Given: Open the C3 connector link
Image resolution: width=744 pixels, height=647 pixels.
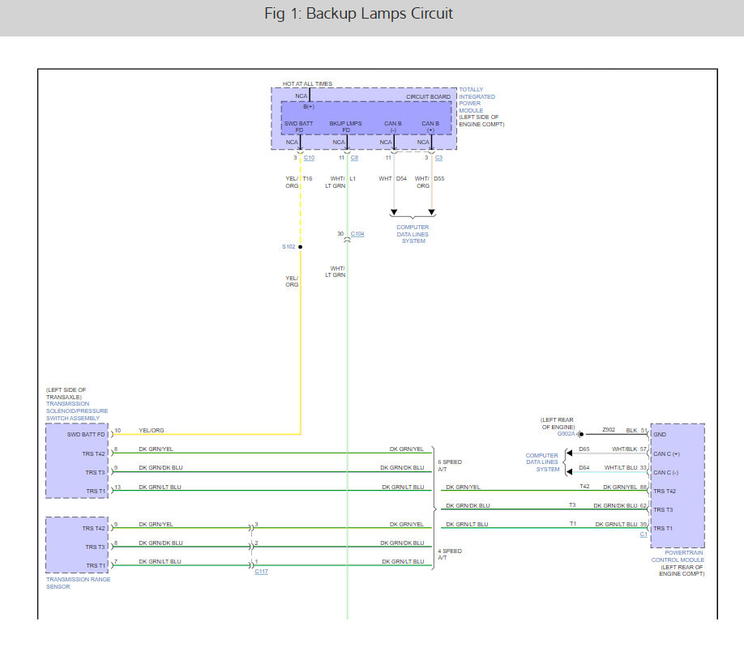Looking at the screenshot, I should pos(439,158).
